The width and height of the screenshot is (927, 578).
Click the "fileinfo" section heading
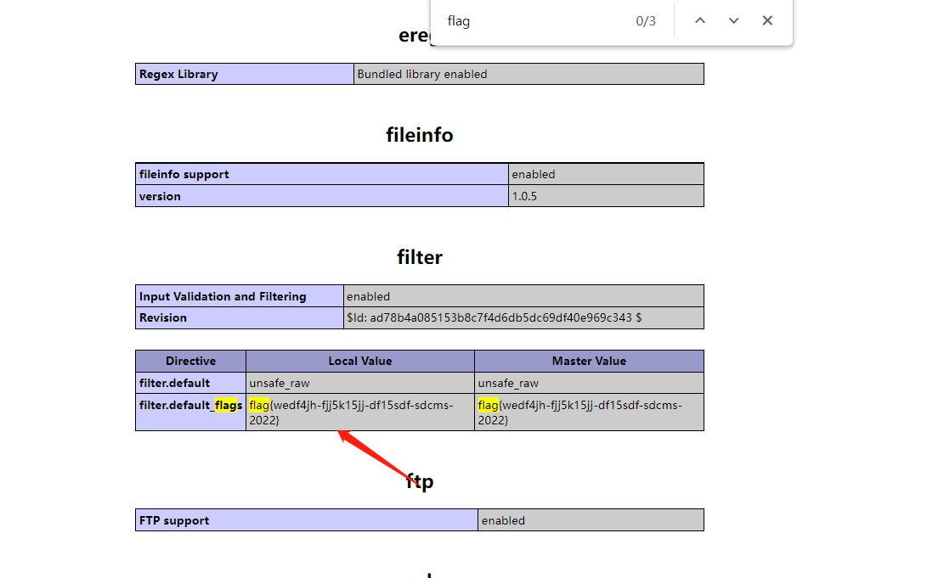[x=419, y=135]
